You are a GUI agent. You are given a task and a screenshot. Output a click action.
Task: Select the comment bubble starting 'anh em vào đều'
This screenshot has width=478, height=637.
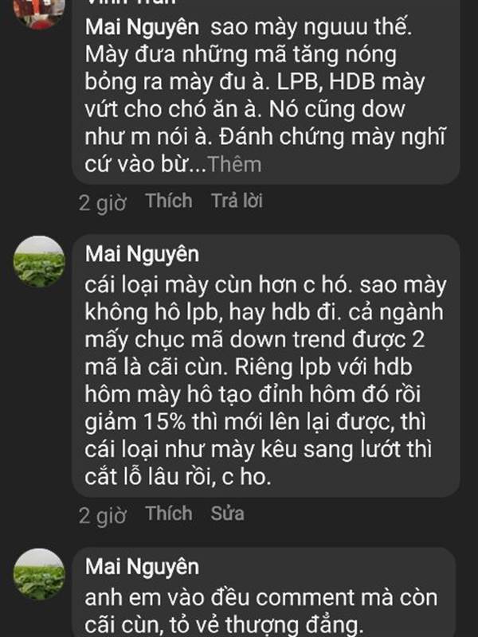[264, 592]
